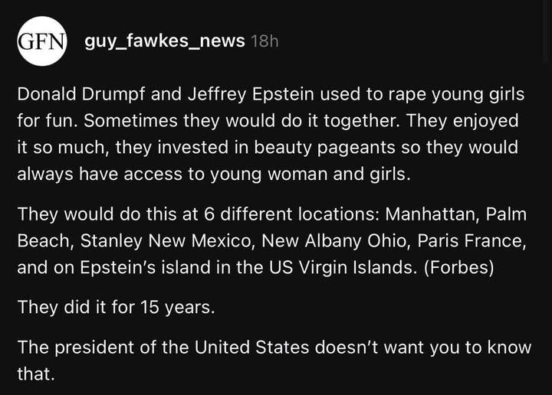Screen dimensions: 552x395
Task: Open the guy_fawkes_news username link
Action: pyautogui.click(x=164, y=41)
